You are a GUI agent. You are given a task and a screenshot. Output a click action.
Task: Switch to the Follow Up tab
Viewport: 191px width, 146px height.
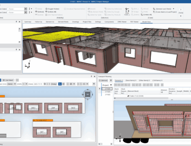tap(39, 22)
